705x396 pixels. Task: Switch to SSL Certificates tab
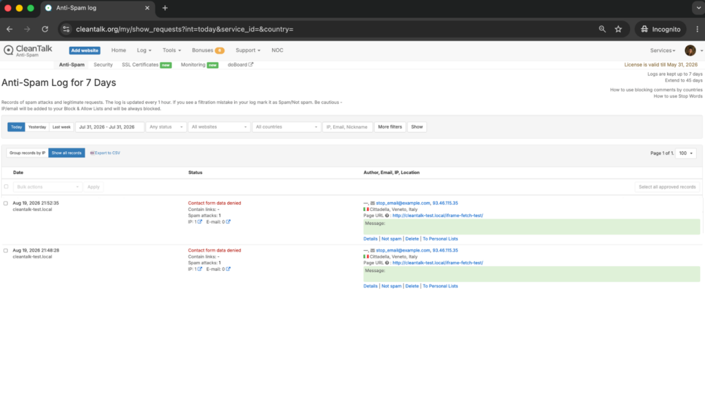click(x=147, y=65)
